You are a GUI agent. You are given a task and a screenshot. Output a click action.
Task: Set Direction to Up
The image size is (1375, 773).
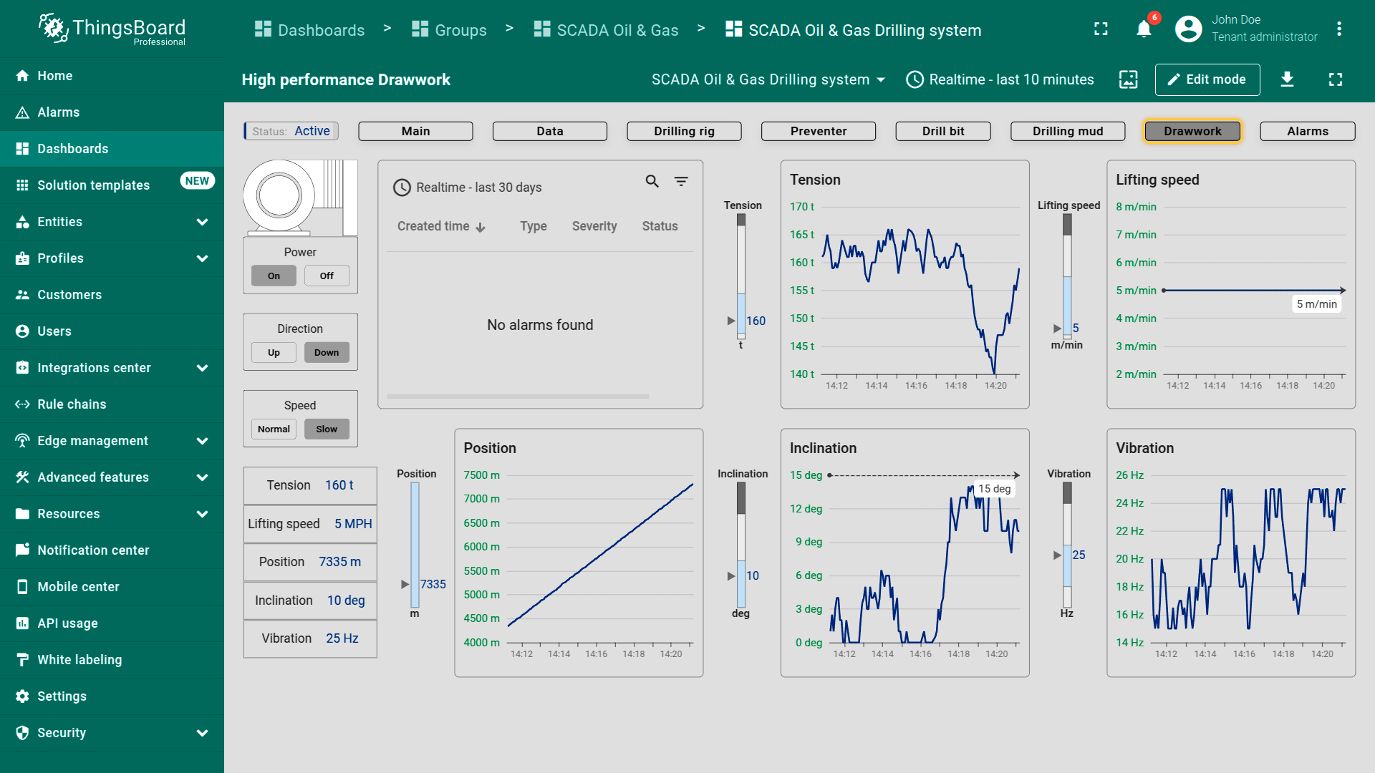(x=274, y=352)
